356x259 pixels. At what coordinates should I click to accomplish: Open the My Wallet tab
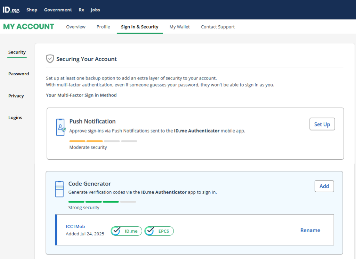(179, 27)
